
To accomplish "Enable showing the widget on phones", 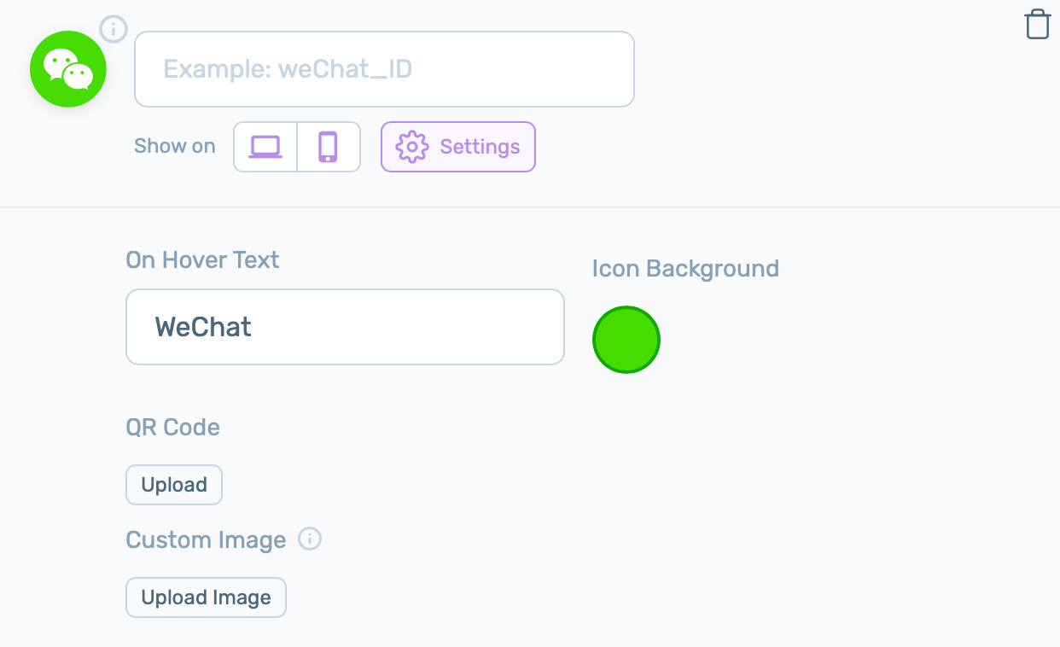I will point(329,146).
